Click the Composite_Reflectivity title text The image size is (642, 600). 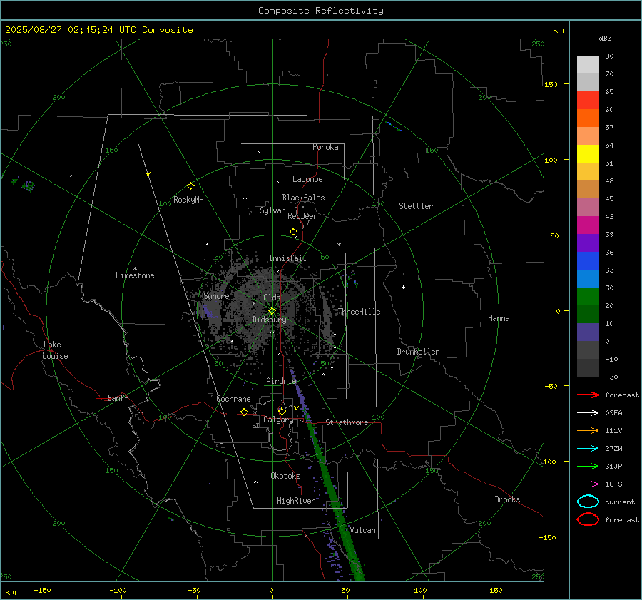pos(321,11)
